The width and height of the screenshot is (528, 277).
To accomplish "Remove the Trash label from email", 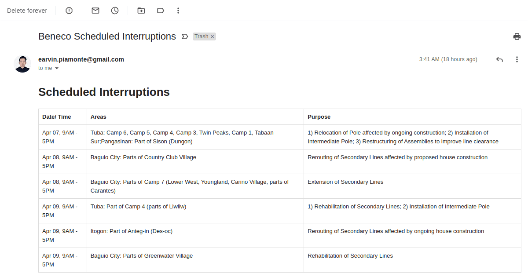I will pyautogui.click(x=213, y=36).
